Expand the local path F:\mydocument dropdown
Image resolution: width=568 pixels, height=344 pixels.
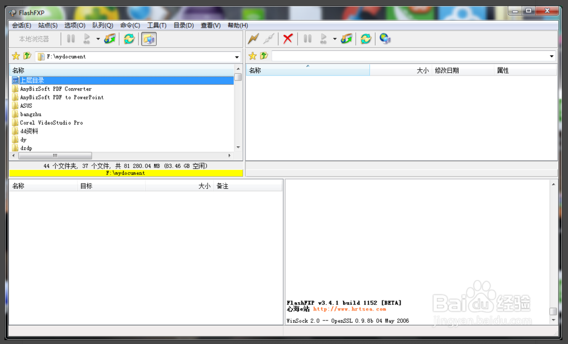pyautogui.click(x=237, y=57)
